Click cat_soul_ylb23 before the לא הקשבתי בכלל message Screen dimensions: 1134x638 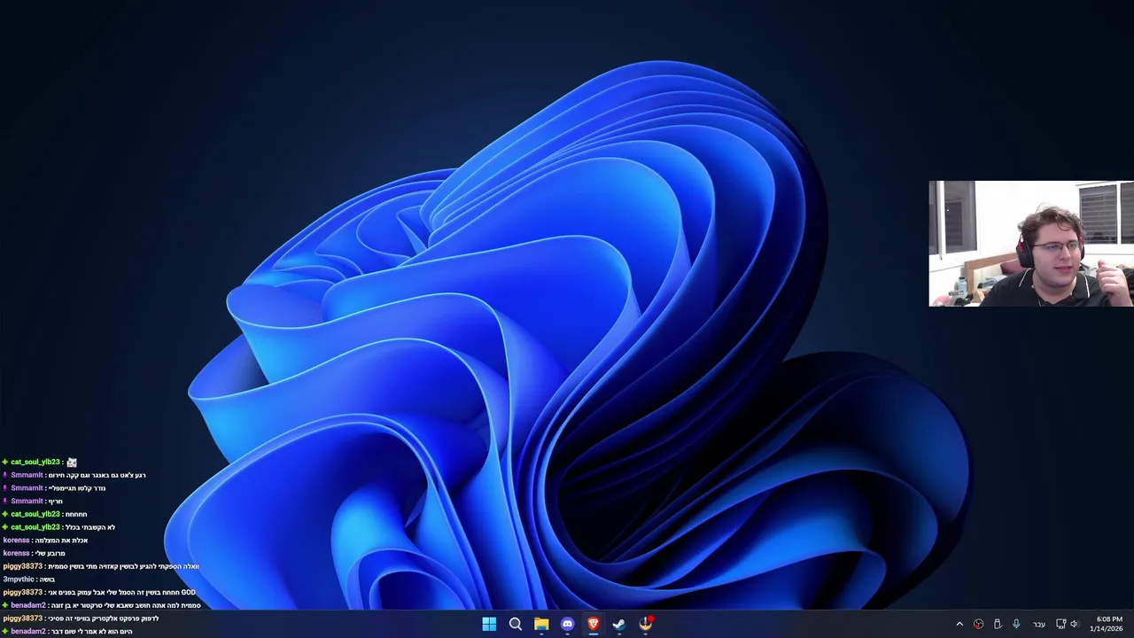(35, 527)
